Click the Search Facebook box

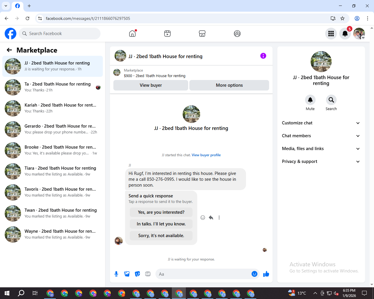point(60,34)
